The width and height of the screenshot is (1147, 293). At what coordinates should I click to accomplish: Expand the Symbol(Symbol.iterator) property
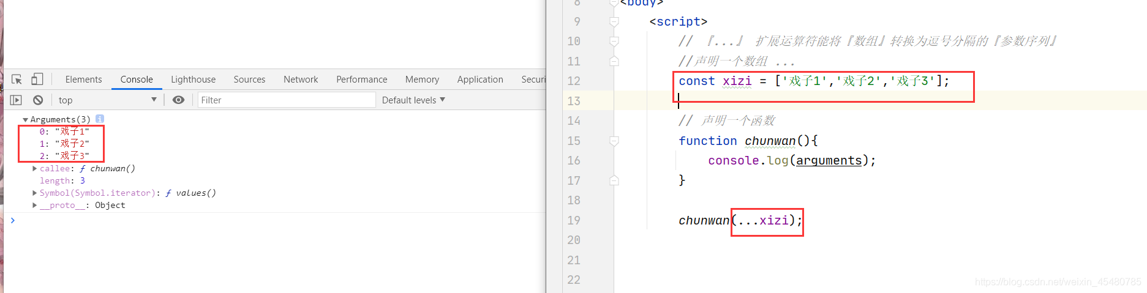[35, 193]
